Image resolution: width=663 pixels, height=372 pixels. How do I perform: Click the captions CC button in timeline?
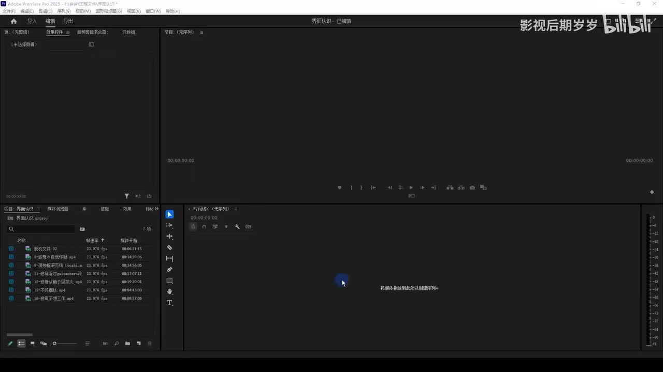[248, 226]
